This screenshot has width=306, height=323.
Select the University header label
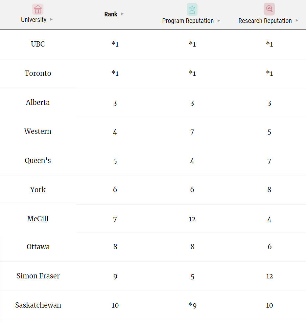(x=34, y=20)
